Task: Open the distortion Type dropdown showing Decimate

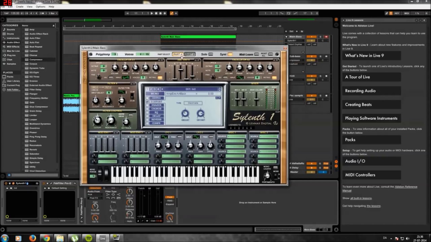Action: [193, 103]
